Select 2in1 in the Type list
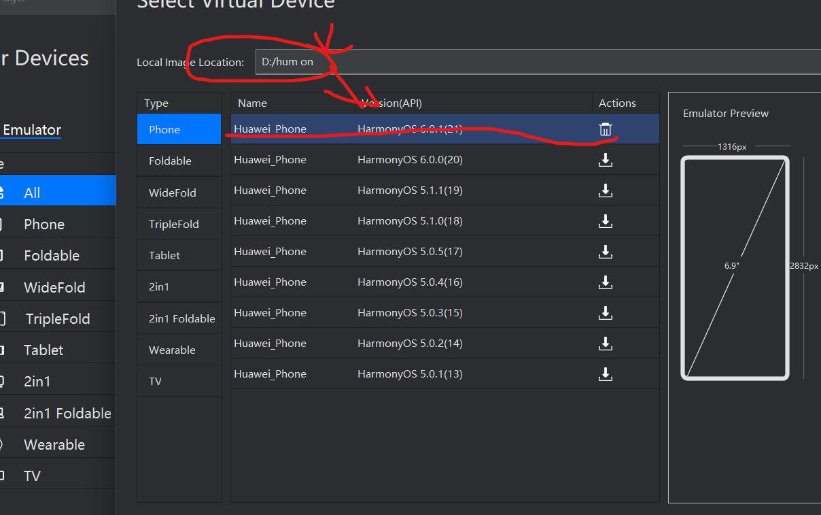Image resolution: width=821 pixels, height=515 pixels. (179, 286)
